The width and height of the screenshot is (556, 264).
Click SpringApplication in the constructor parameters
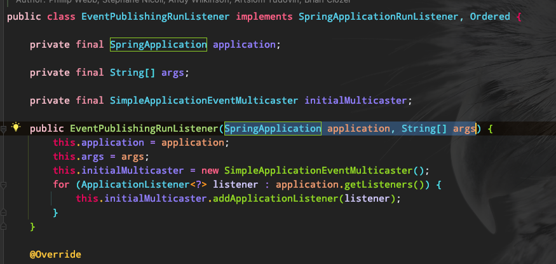tap(273, 129)
